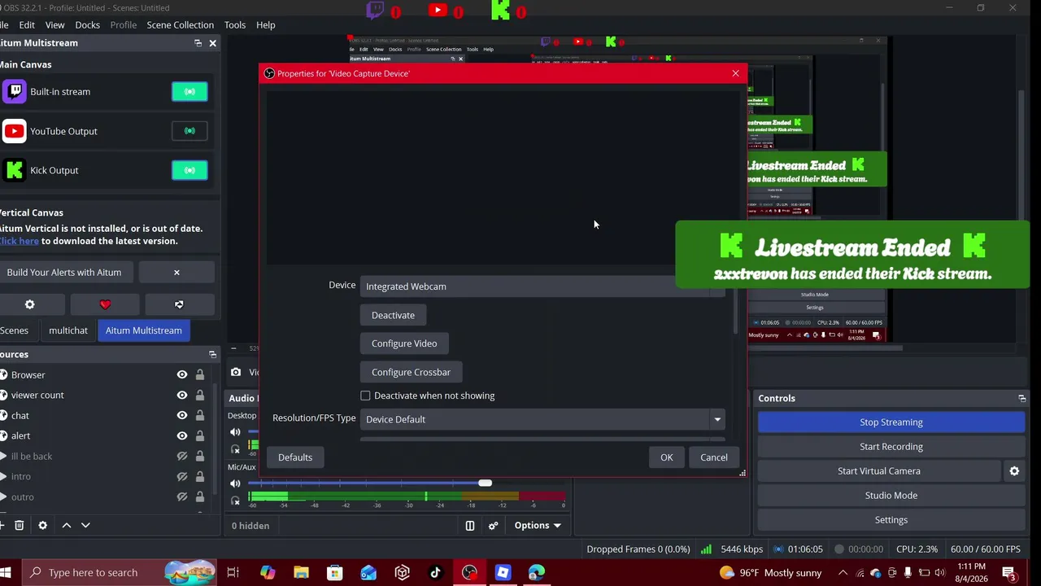Screen dimensions: 1041x586
Task: Open TikTok from the Windows taskbar
Action: click(x=435, y=573)
